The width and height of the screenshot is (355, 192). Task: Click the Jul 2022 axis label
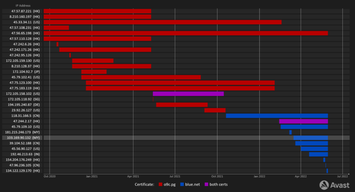pyautogui.click(x=343, y=176)
